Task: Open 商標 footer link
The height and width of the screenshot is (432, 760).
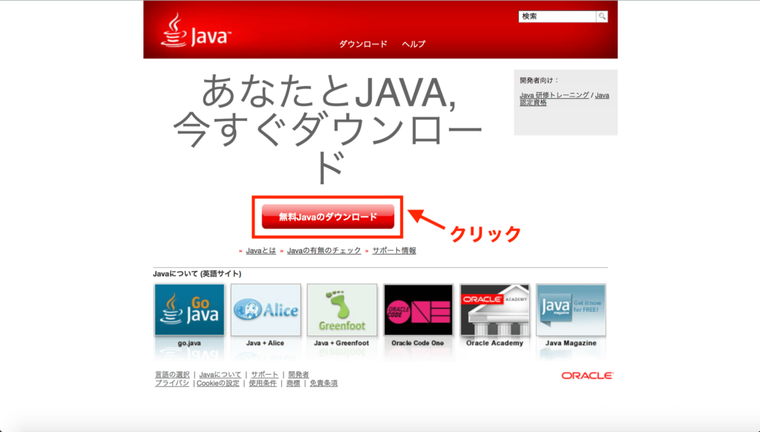Action: tap(292, 383)
